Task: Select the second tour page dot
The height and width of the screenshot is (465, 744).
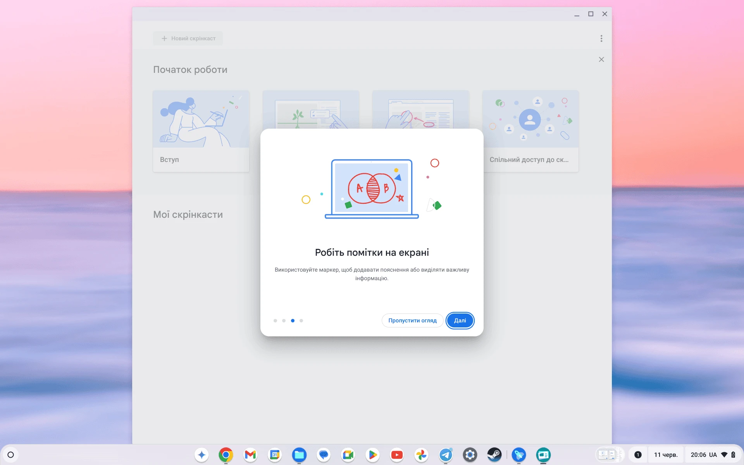Action: point(284,320)
